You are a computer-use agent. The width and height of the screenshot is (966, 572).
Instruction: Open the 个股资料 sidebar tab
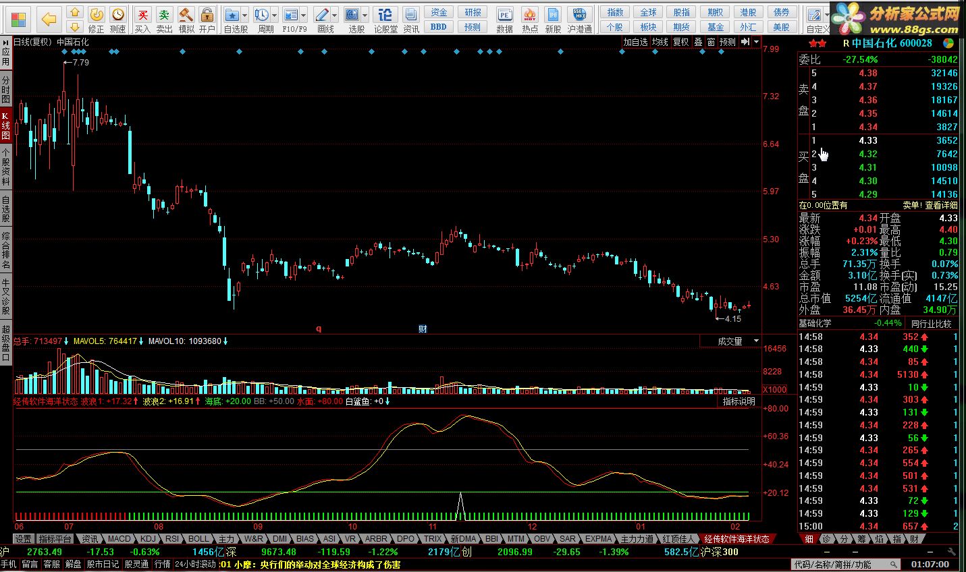tap(5, 168)
